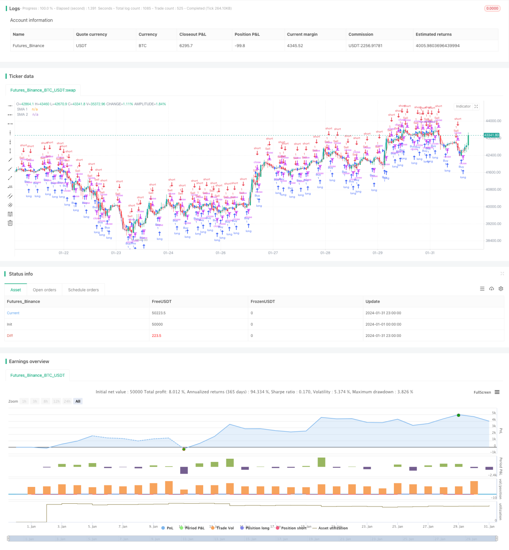Select the 24h zoom button

pyautogui.click(x=67, y=401)
